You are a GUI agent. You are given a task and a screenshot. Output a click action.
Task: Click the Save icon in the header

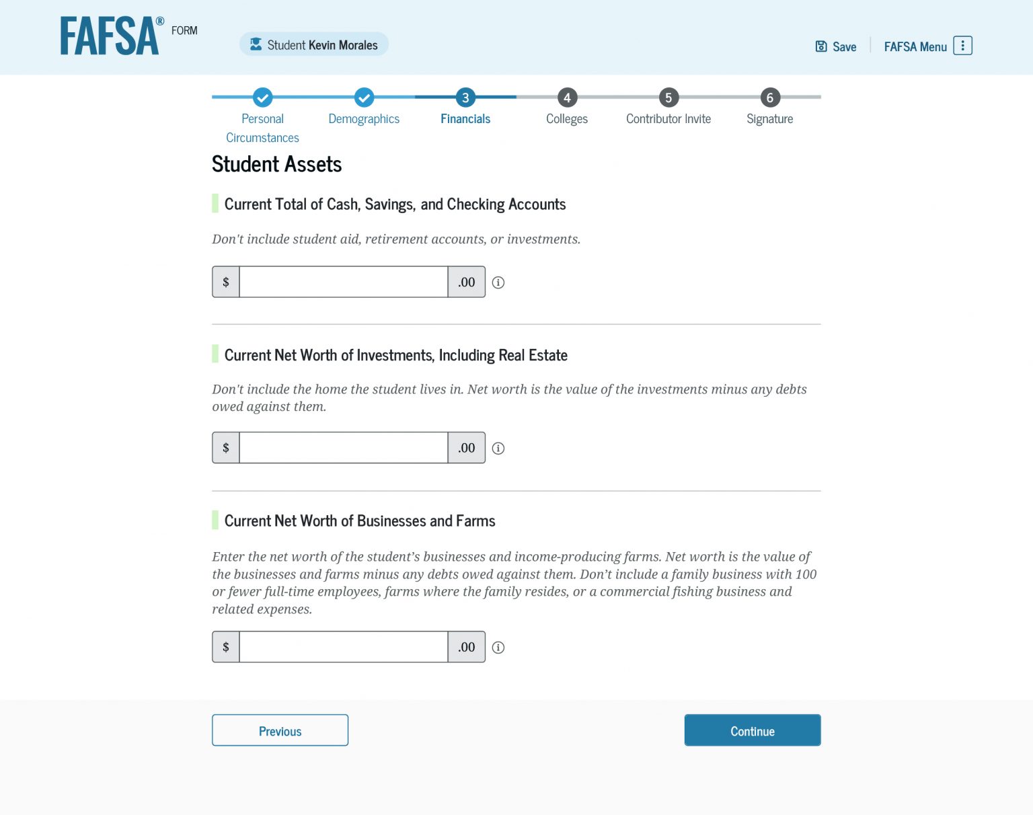pyautogui.click(x=822, y=46)
